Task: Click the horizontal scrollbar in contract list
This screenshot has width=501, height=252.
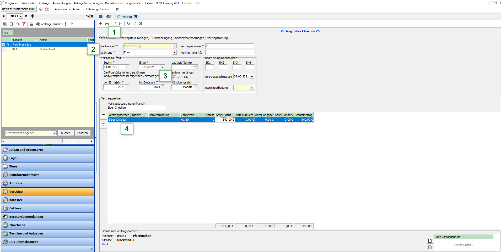Action: pyautogui.click(x=34, y=141)
